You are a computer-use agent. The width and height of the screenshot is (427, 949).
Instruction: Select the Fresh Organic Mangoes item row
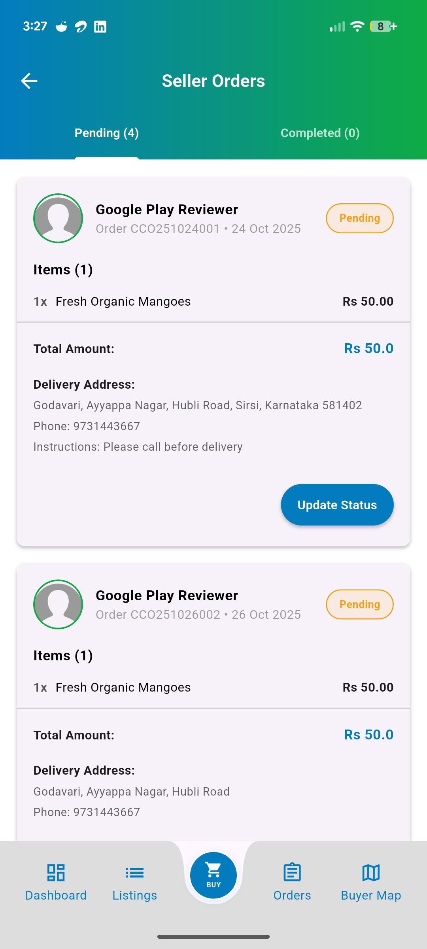click(123, 301)
